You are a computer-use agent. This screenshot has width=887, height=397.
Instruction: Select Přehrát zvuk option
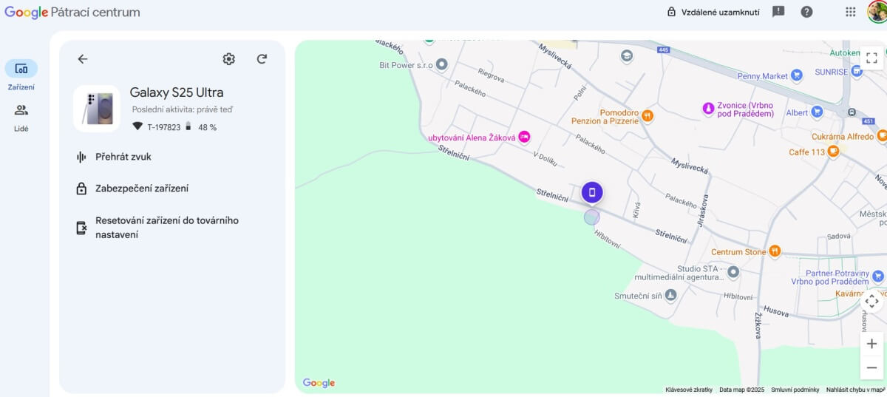coord(114,157)
